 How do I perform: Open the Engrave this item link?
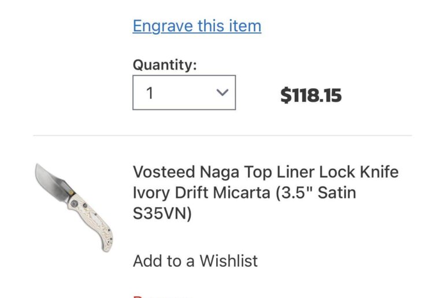pos(196,26)
